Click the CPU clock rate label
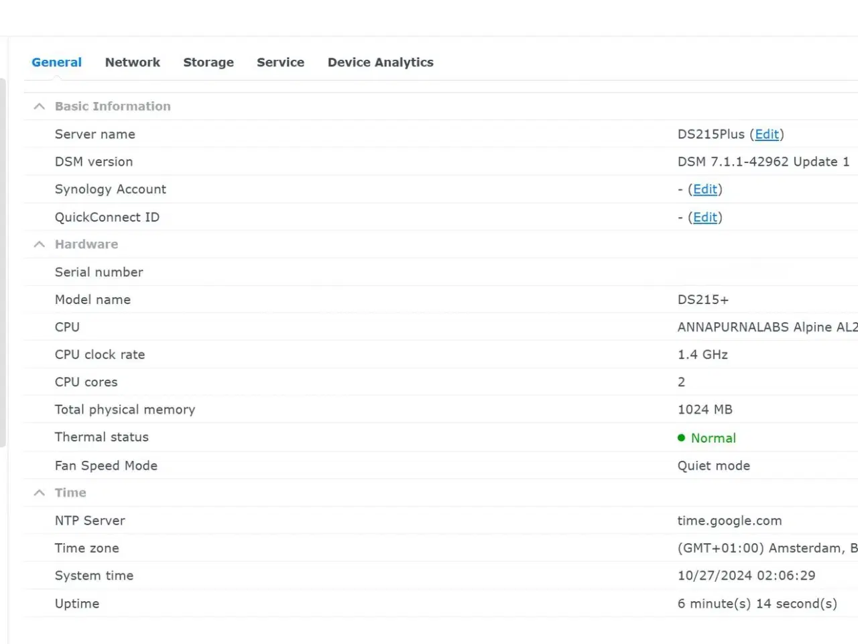This screenshot has height=644, width=858. click(x=100, y=354)
